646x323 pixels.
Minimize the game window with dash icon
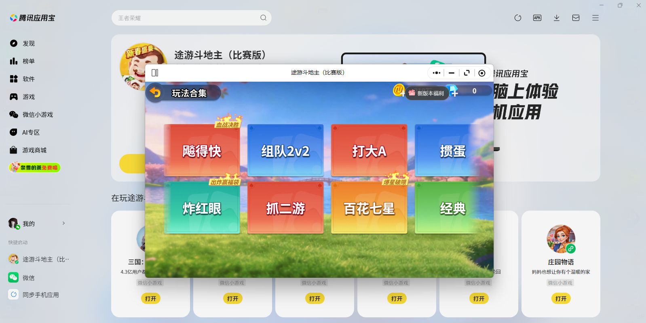[x=452, y=73]
